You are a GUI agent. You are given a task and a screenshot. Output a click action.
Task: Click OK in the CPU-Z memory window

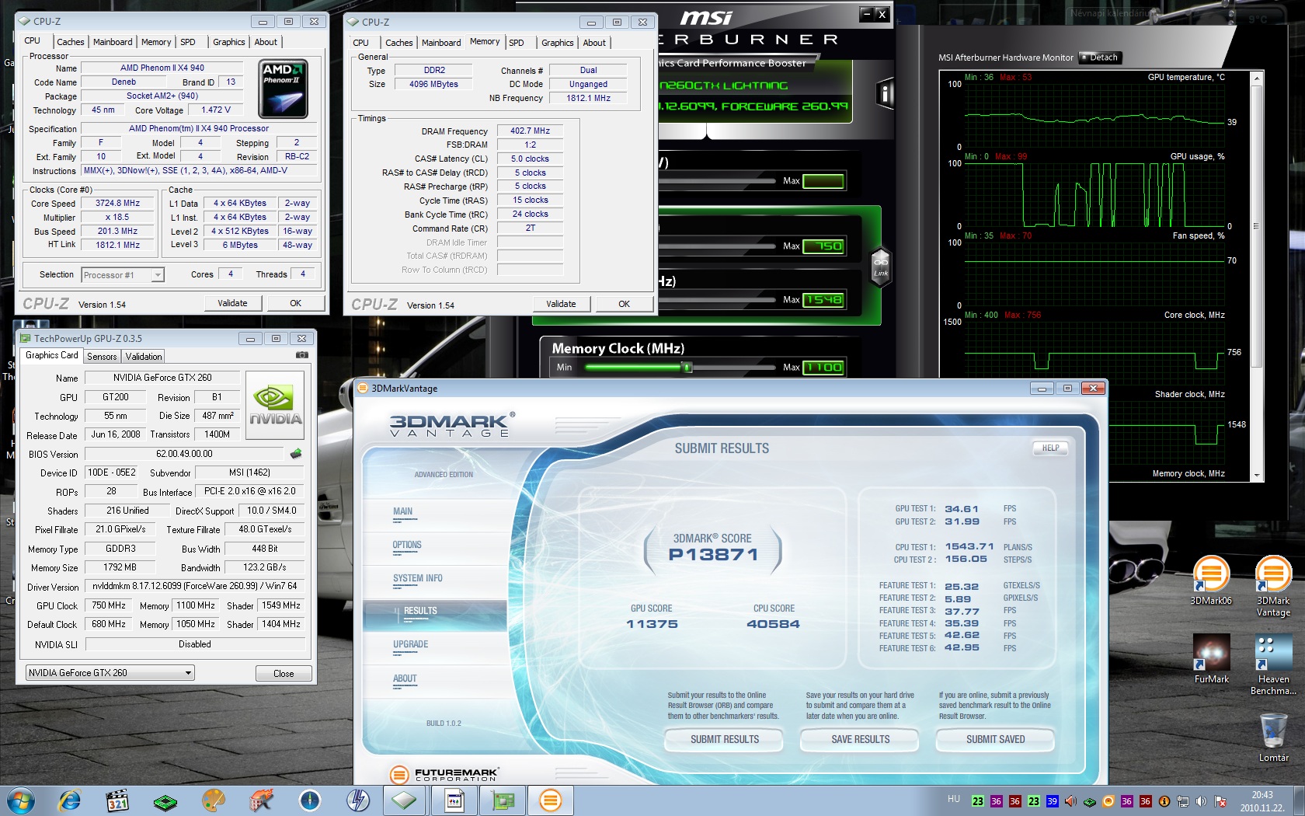point(625,305)
